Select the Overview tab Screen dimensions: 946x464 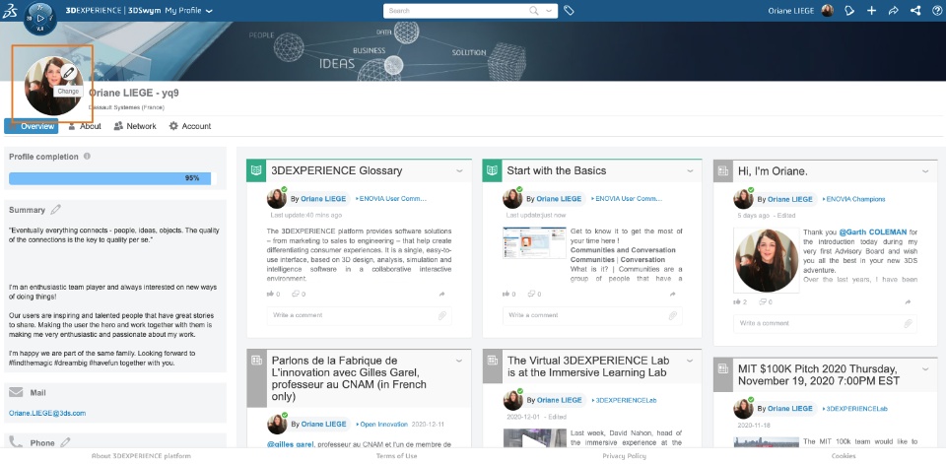tap(32, 126)
